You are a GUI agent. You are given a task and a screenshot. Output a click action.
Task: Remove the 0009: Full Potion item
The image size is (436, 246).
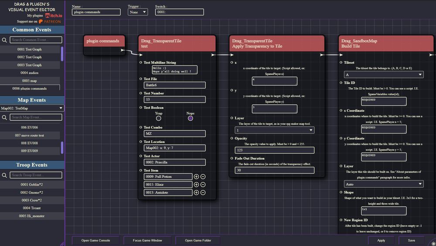coord(203,177)
